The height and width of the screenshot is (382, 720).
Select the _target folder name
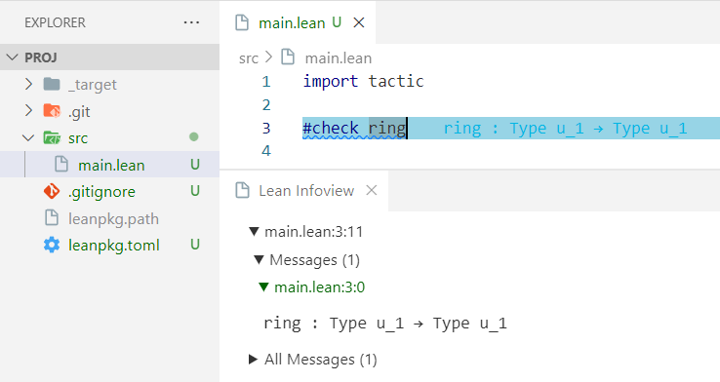tap(93, 85)
